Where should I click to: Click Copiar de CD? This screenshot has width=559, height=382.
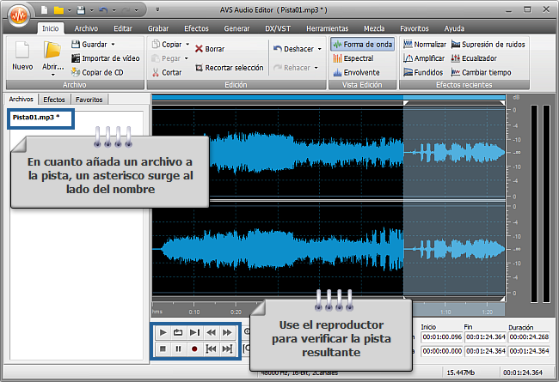97,73
